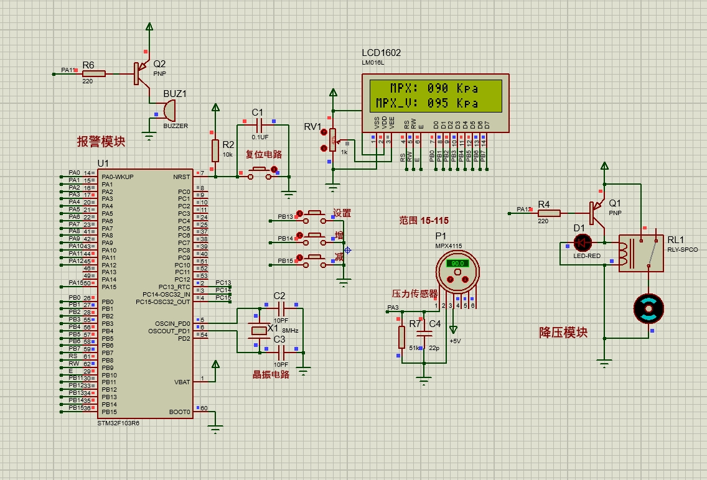Click the 压力传感器 label
The image size is (707, 480).
point(415,293)
